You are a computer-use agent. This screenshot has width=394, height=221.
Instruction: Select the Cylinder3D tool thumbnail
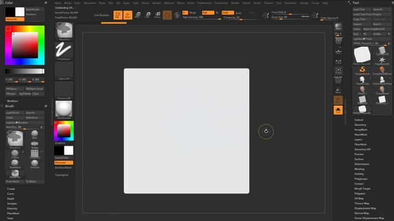(x=382, y=51)
